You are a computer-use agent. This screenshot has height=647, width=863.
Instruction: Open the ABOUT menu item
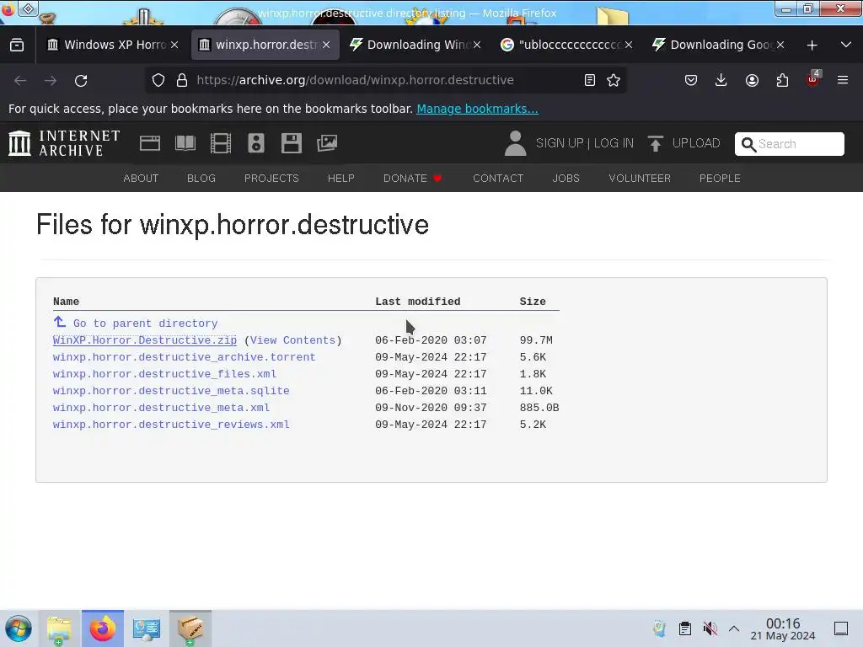(x=141, y=179)
